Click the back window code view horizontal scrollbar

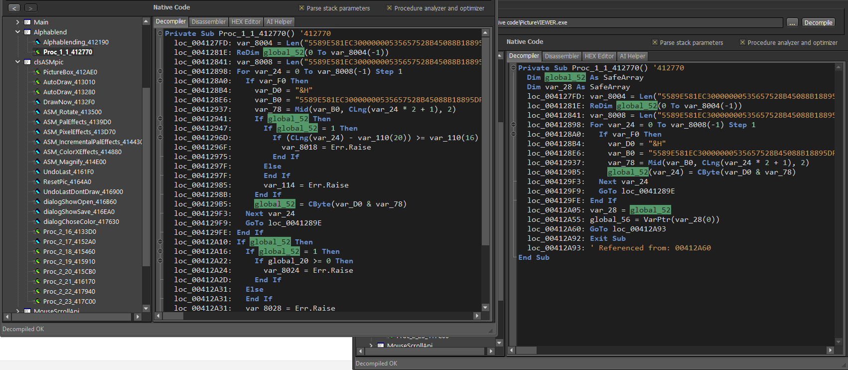(671, 351)
